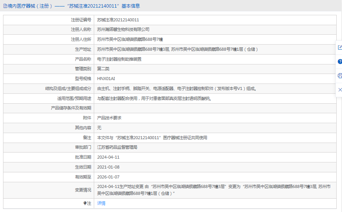
Task: Click the 生产地址 row label
Action: [83, 49]
